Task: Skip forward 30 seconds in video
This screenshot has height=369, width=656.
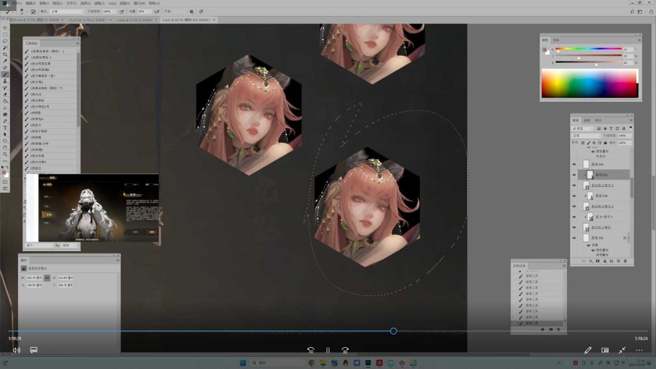Action: click(x=345, y=350)
